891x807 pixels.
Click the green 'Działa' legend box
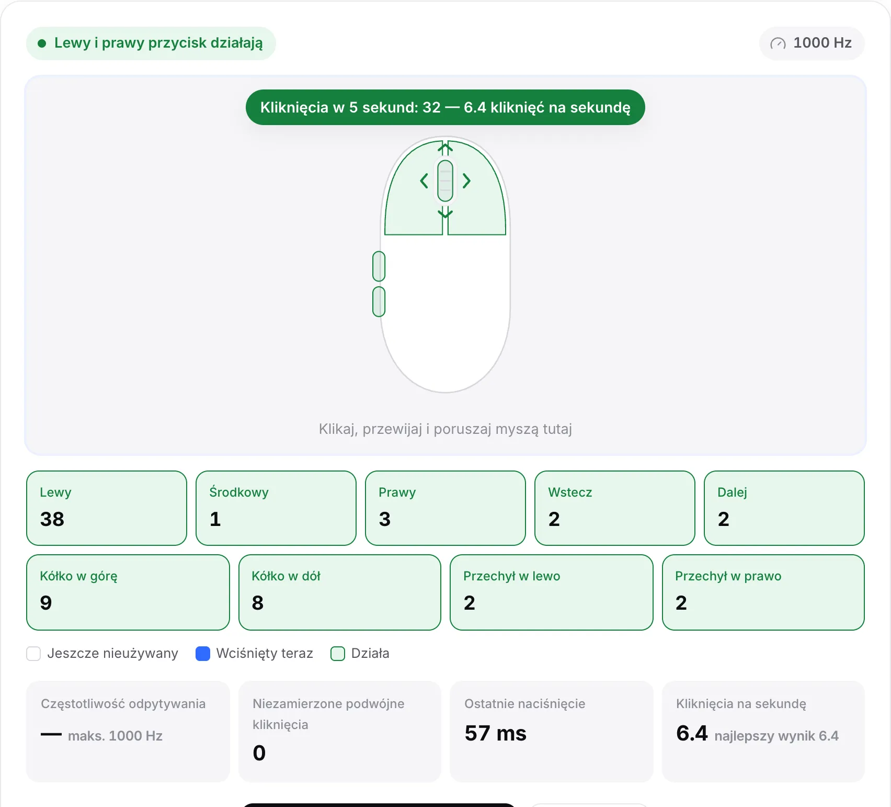click(338, 654)
